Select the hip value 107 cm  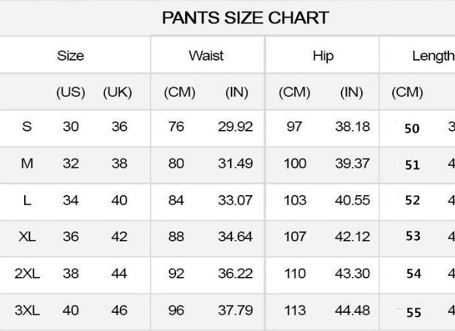(x=295, y=237)
